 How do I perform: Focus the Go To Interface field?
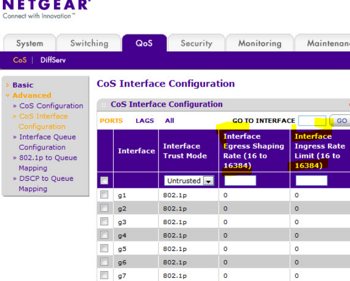point(312,121)
